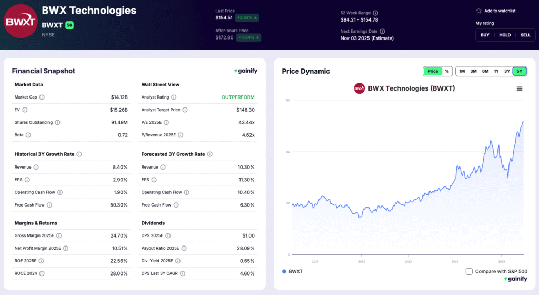Image resolution: width=539 pixels, height=295 pixels.
Task: Switch chart to percent mode
Action: [447, 71]
